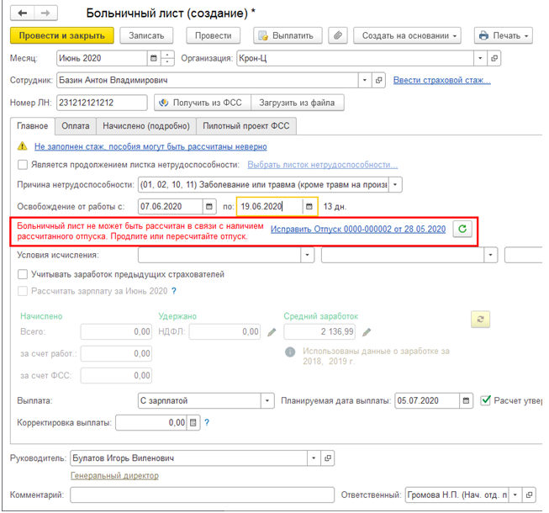The width and height of the screenshot is (549, 513).
Task: Click the seniority warning triangle icon
Action: tap(23, 146)
